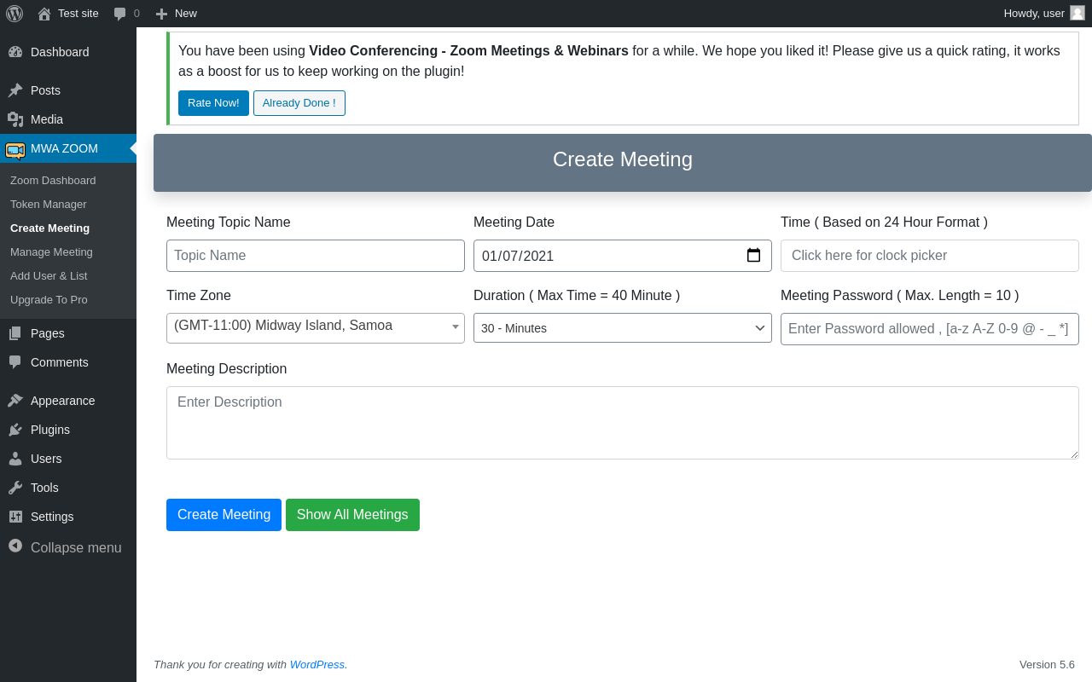1092x682 pixels.
Task: Click the Collapse menu label
Action: [76, 547]
